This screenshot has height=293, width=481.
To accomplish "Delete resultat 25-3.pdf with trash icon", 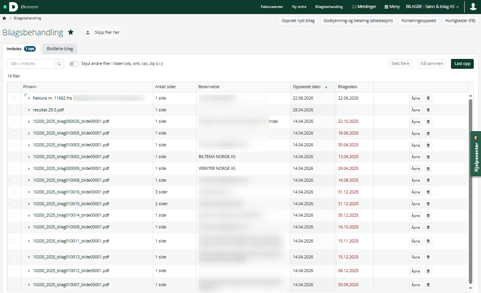I will (x=428, y=110).
